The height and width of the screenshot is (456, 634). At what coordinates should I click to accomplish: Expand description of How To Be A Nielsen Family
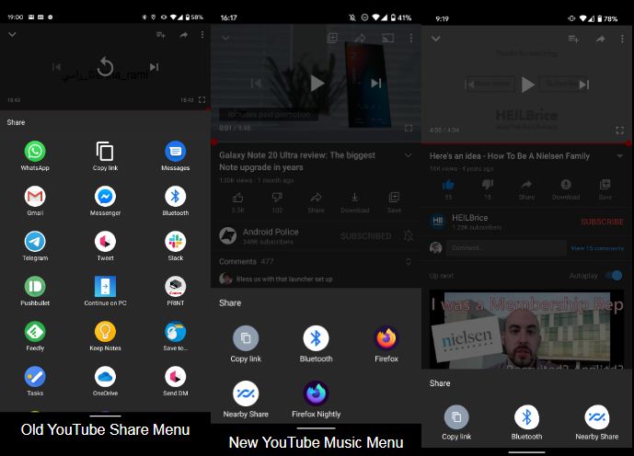pos(620,156)
